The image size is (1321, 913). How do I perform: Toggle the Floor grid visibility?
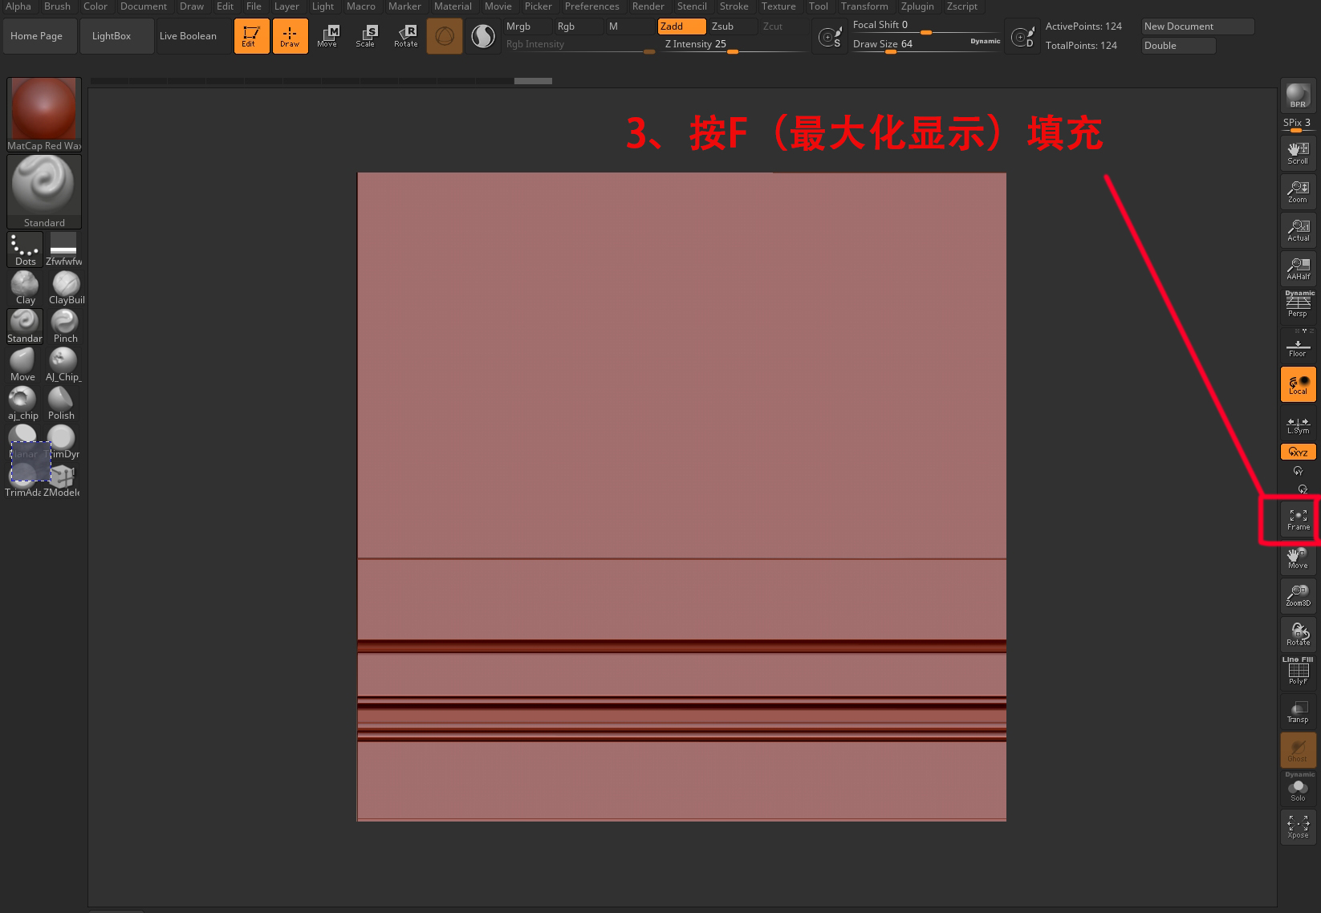(1297, 346)
